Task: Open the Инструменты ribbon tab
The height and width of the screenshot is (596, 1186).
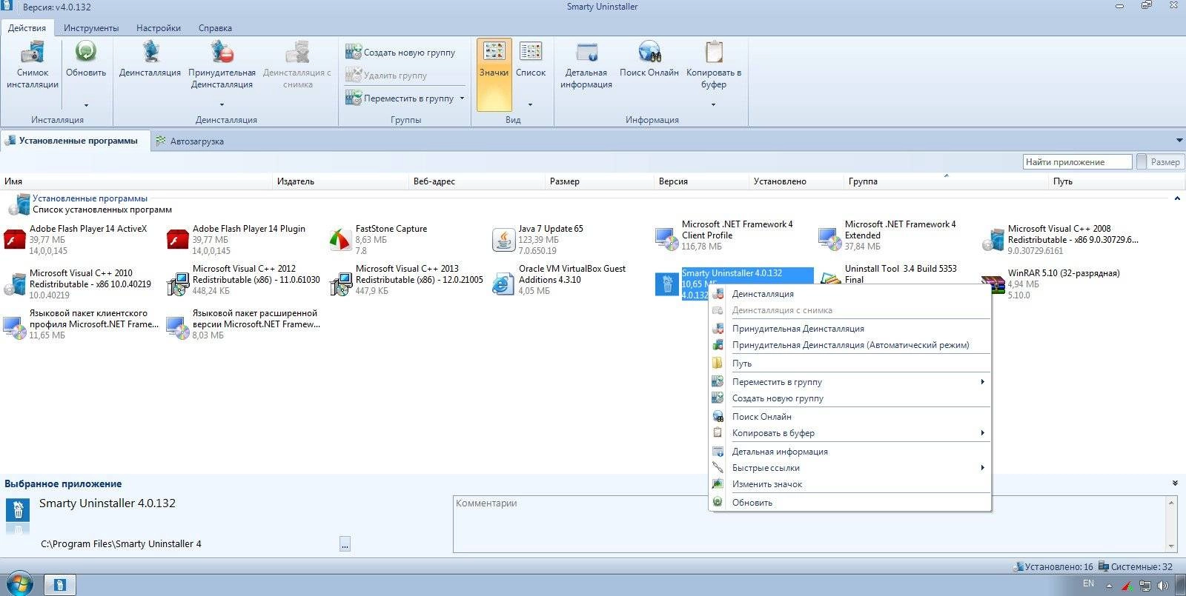Action: [91, 28]
